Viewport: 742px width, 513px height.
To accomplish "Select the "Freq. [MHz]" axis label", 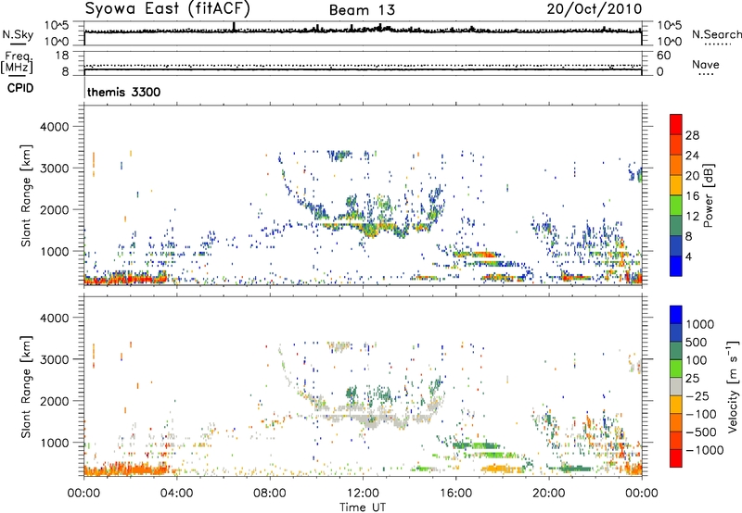I will (17, 62).
